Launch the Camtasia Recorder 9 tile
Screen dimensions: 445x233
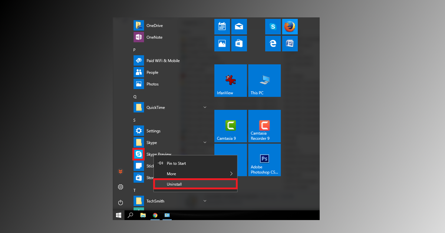(264, 126)
